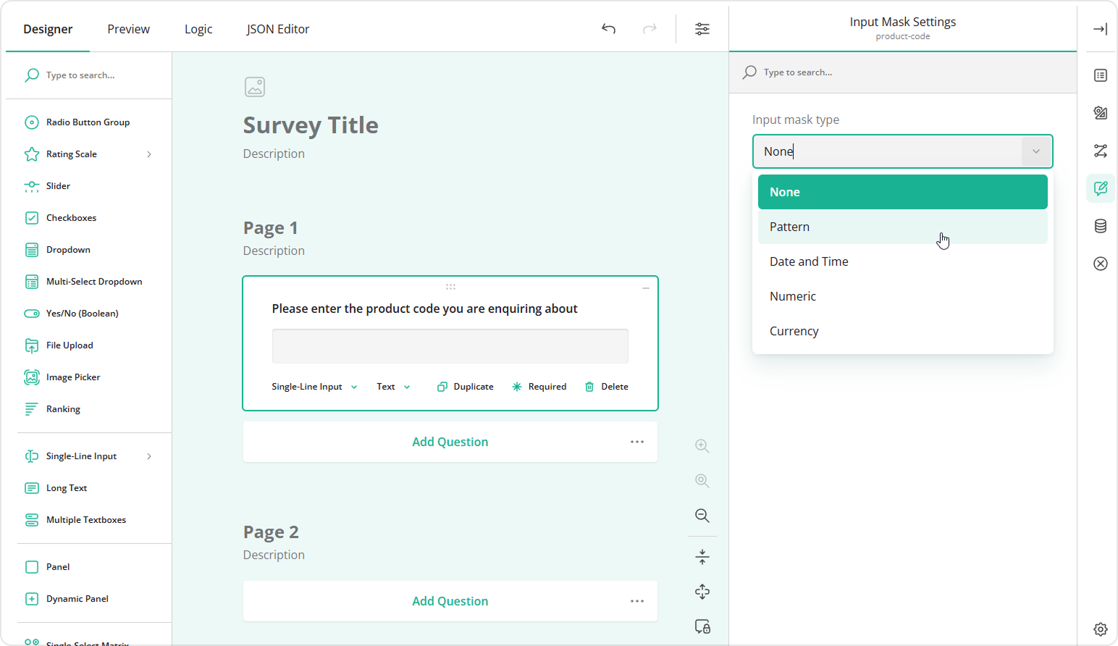1118x646 pixels.
Task: Toggle the page lock icon below the zoom controls
Action: tap(702, 626)
